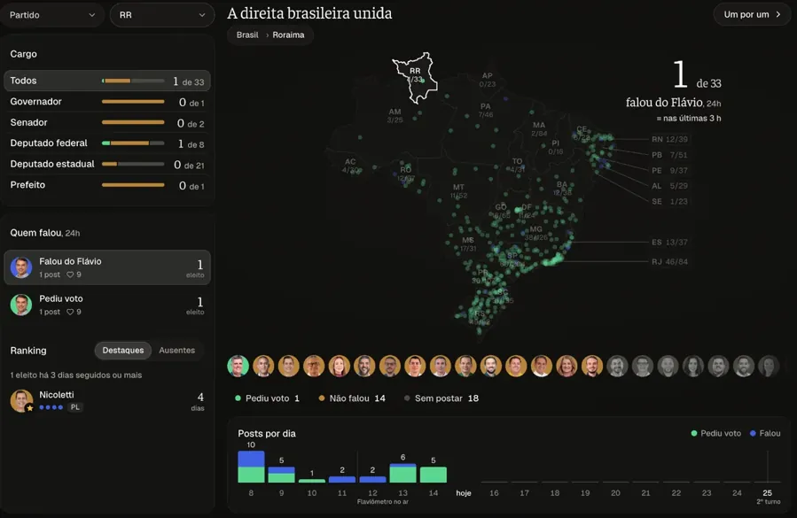Open Nicoletti's ranking entry
Image resolution: width=797 pixels, height=518 pixels.
coord(107,400)
